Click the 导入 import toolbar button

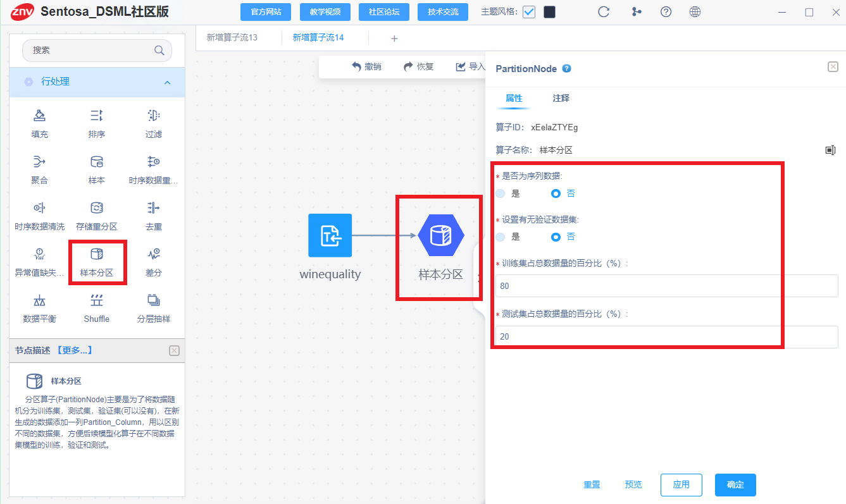[470, 67]
